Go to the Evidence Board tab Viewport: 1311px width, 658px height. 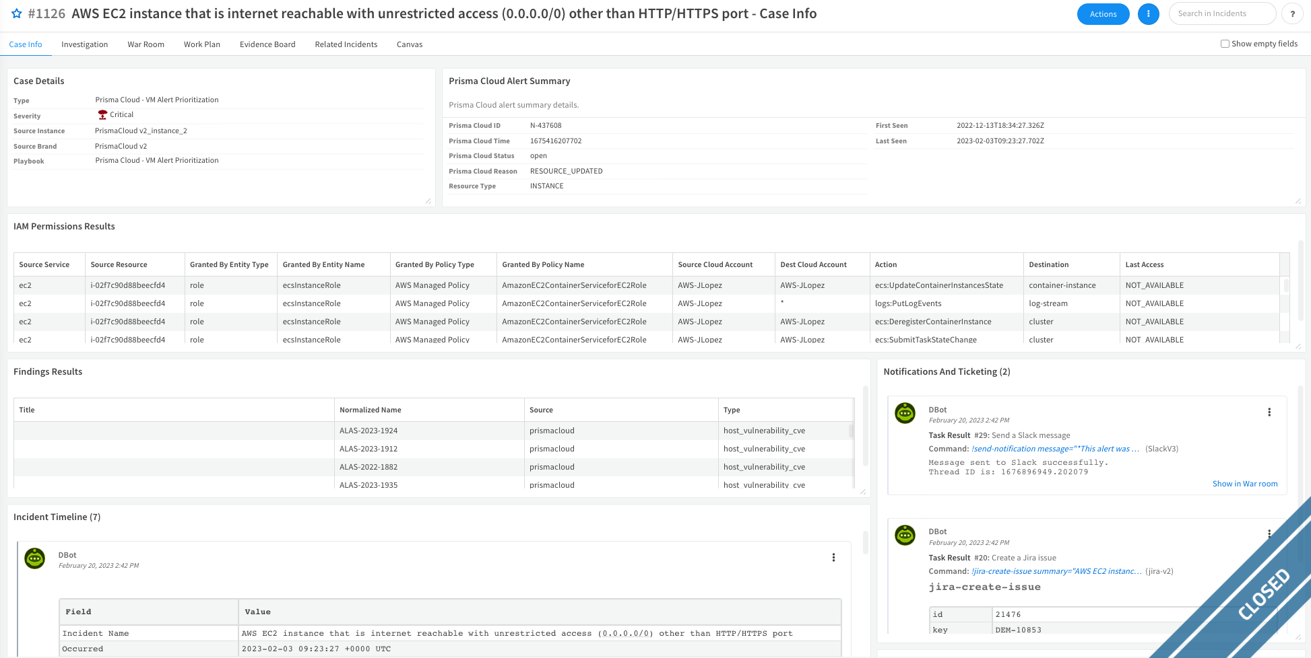coord(267,44)
